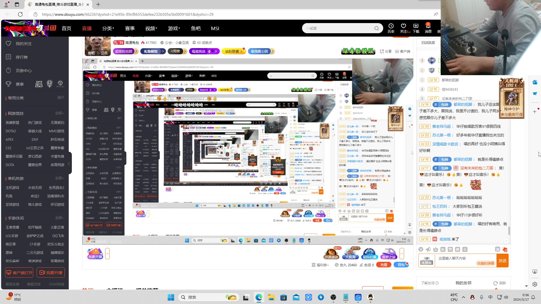Expand 网游竞技 category with 全部+
Image resolution: width=541 pixels, height=304 pixels.
click(x=59, y=113)
